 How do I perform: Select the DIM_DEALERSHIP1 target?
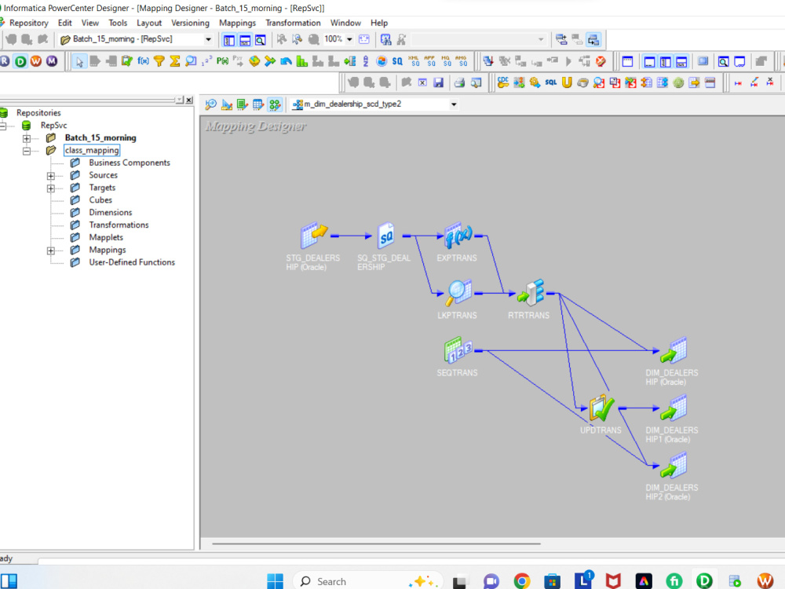click(673, 408)
